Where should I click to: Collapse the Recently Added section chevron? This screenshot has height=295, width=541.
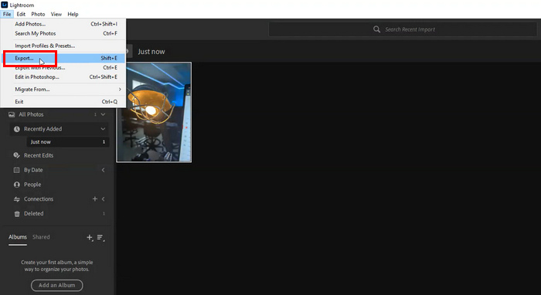point(103,129)
